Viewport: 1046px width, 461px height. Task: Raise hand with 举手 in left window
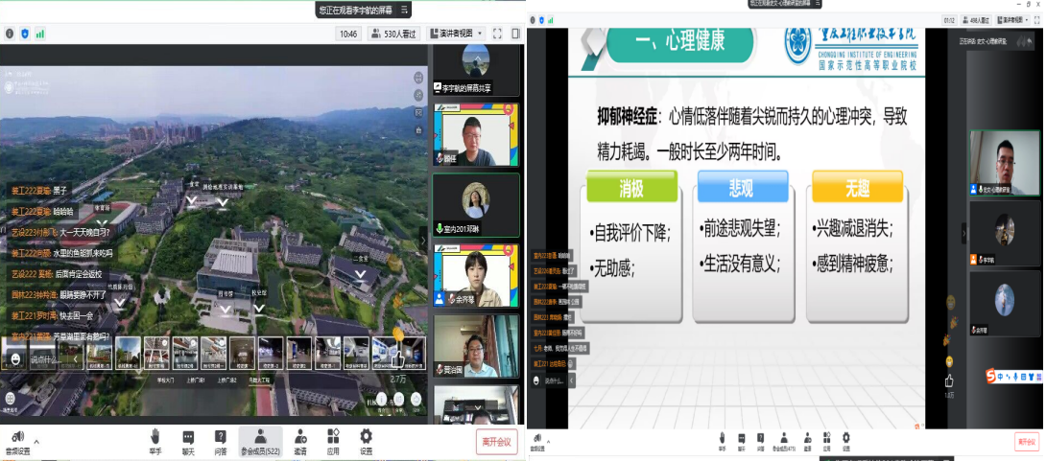[x=155, y=441]
